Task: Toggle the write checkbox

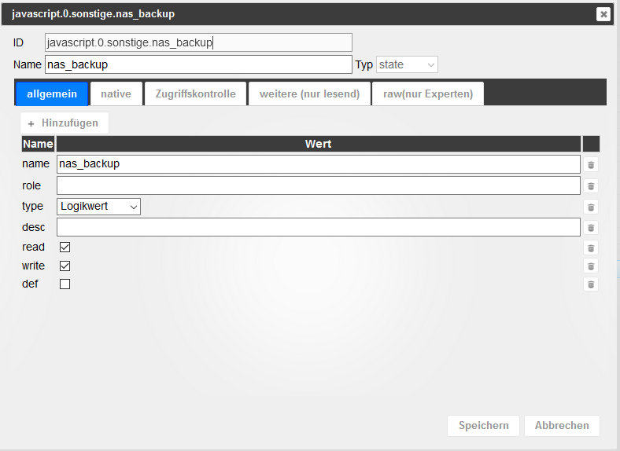Action: pyautogui.click(x=65, y=266)
